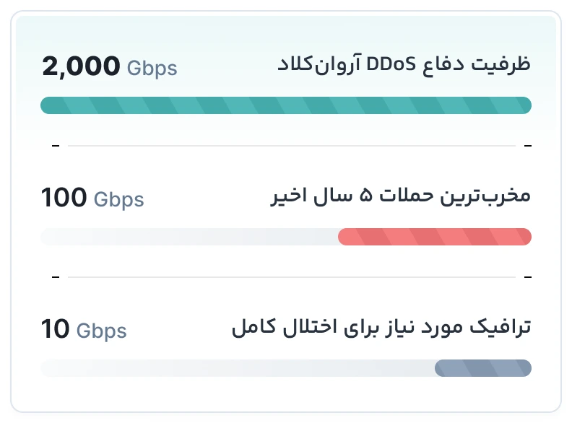The width and height of the screenshot is (572, 423).
Task: Click the empty gray part of red bar track
Action: [x=189, y=237]
